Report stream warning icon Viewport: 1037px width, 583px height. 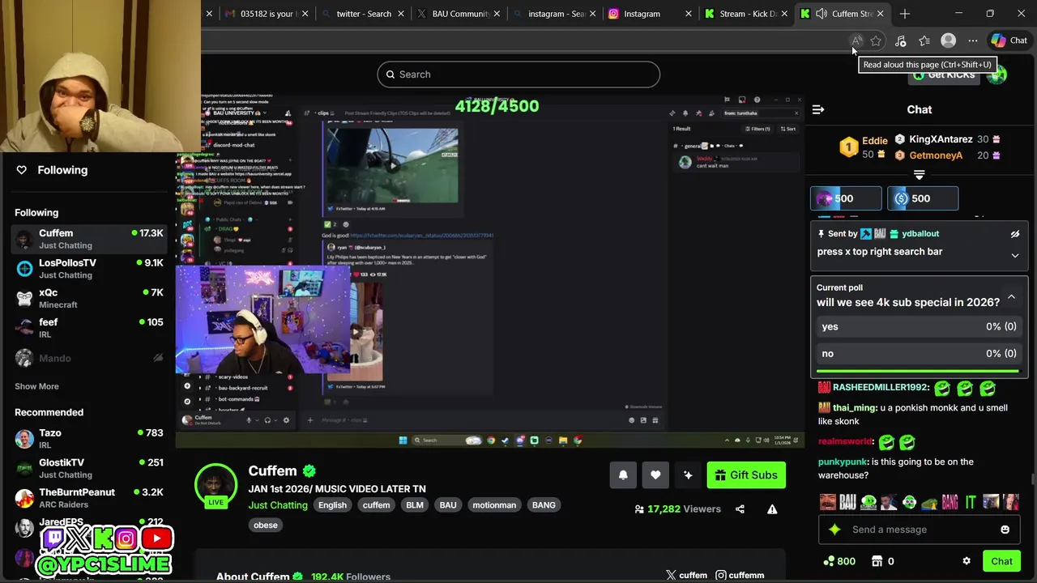point(772,509)
